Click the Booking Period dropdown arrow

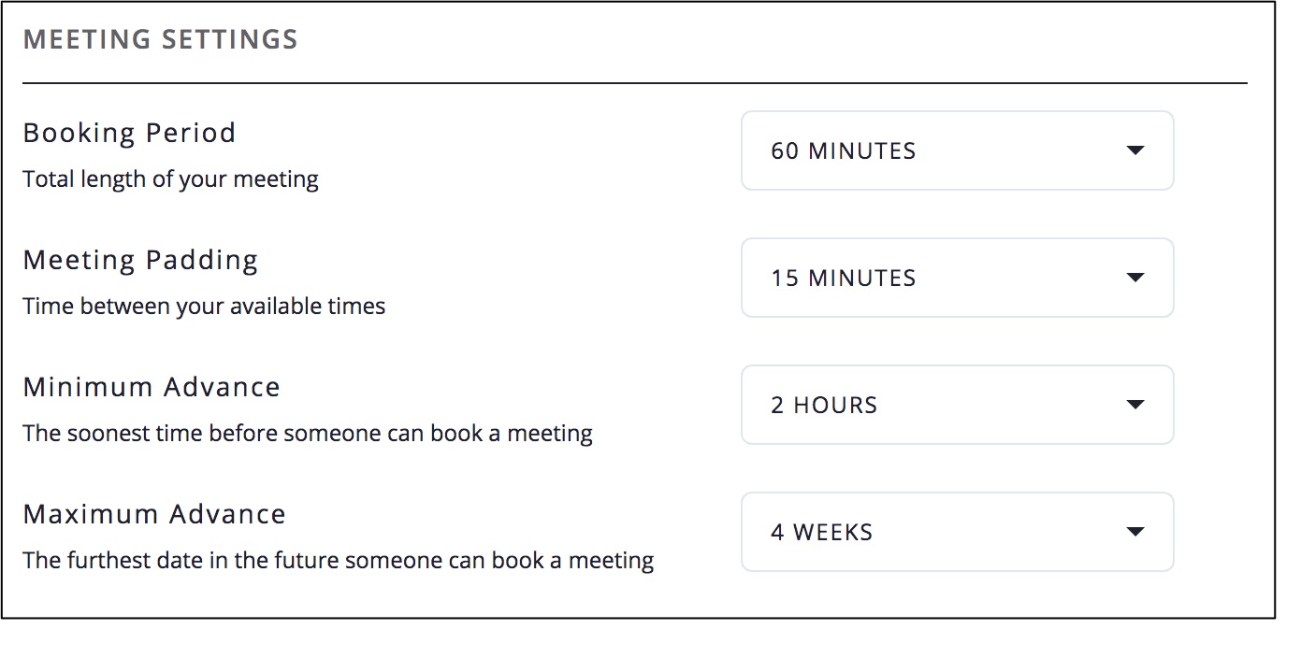pos(1135,151)
